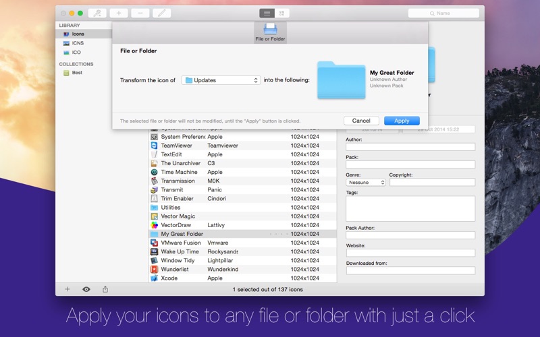Click the Trim Enabler icon
Screen dimensions: 540x337
(x=155, y=198)
